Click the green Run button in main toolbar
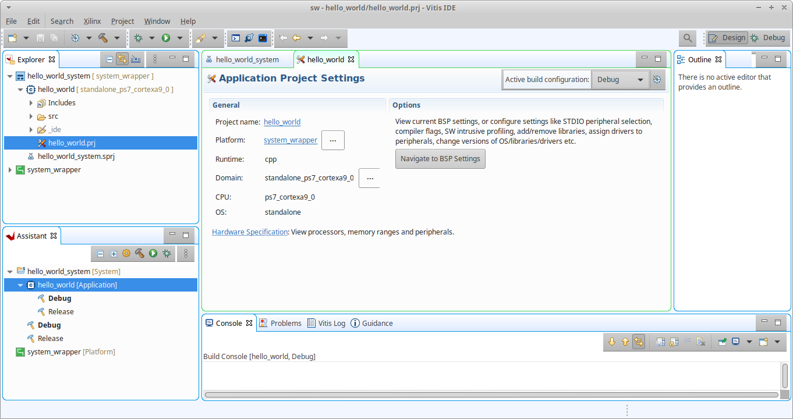The height and width of the screenshot is (419, 793). [166, 38]
